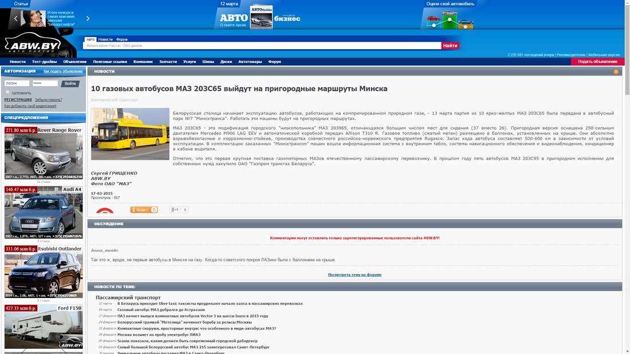The width and height of the screenshot is (630, 354).
Task: Open Услуги menu item
Action: pyautogui.click(x=190, y=61)
